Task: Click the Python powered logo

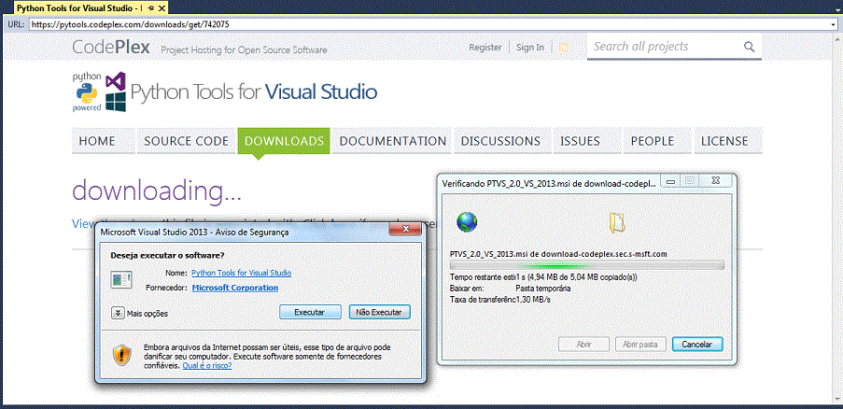Action: (x=87, y=92)
